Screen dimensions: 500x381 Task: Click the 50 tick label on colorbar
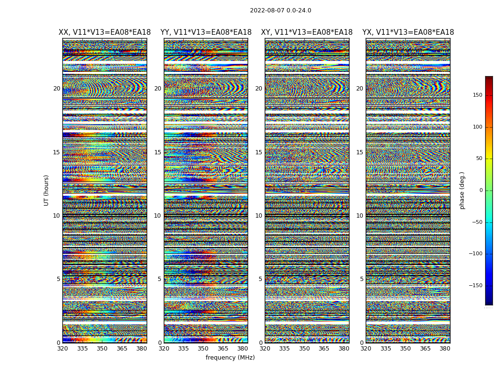point(479,159)
